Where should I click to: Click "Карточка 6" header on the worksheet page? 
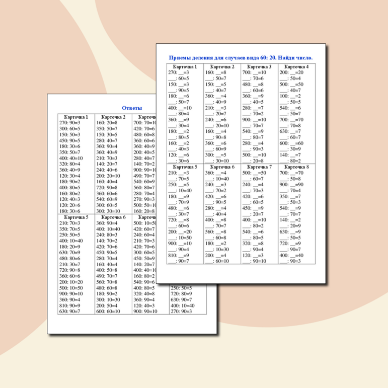(x=222, y=167)
